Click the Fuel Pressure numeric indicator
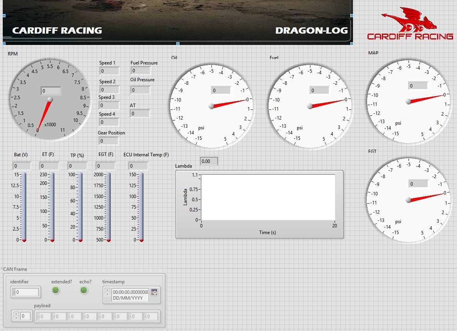The image size is (457, 331). [140, 70]
